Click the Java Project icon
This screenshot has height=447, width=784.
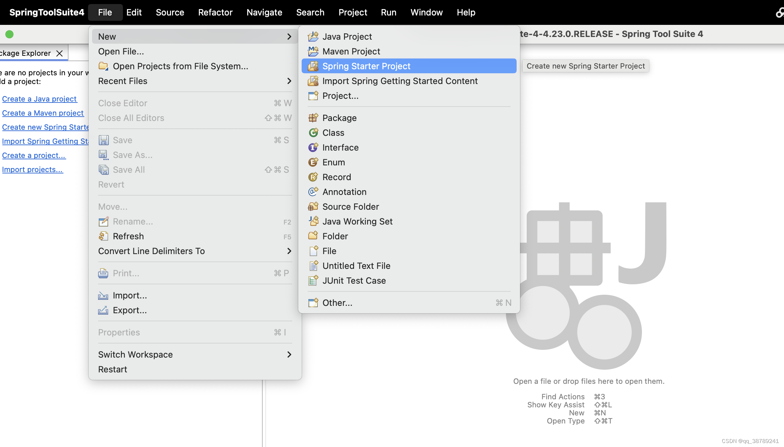point(313,36)
